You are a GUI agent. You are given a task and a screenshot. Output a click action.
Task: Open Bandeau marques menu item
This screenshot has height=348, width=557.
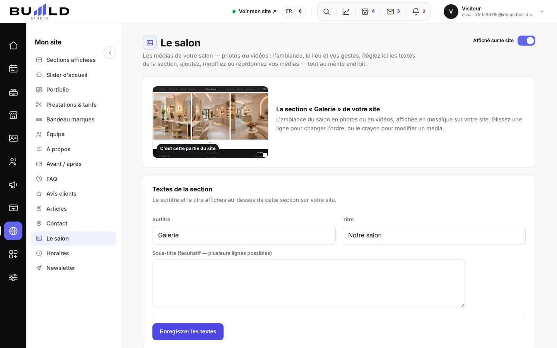pos(73,119)
